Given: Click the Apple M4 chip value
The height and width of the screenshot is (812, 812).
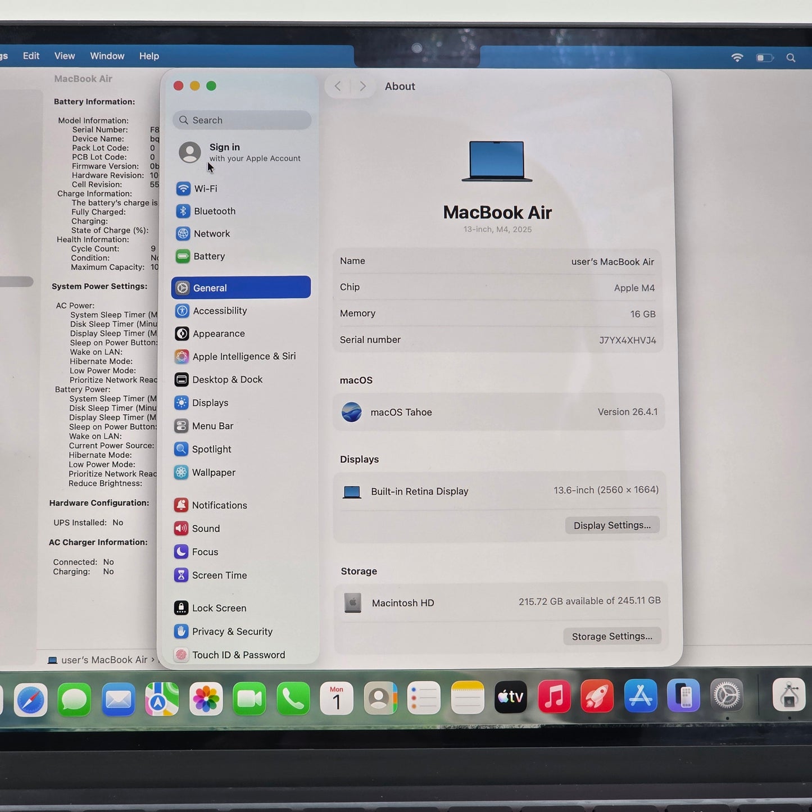Looking at the screenshot, I should (634, 288).
